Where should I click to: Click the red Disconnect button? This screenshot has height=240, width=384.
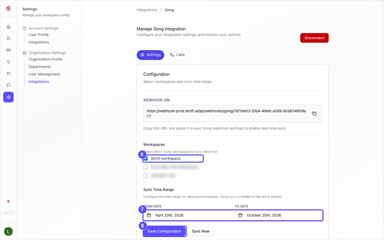click(314, 38)
